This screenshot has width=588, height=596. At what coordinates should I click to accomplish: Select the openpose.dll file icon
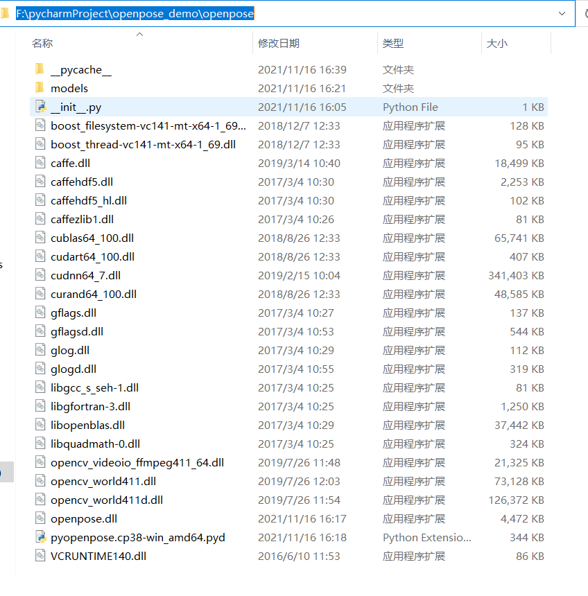(x=42, y=518)
